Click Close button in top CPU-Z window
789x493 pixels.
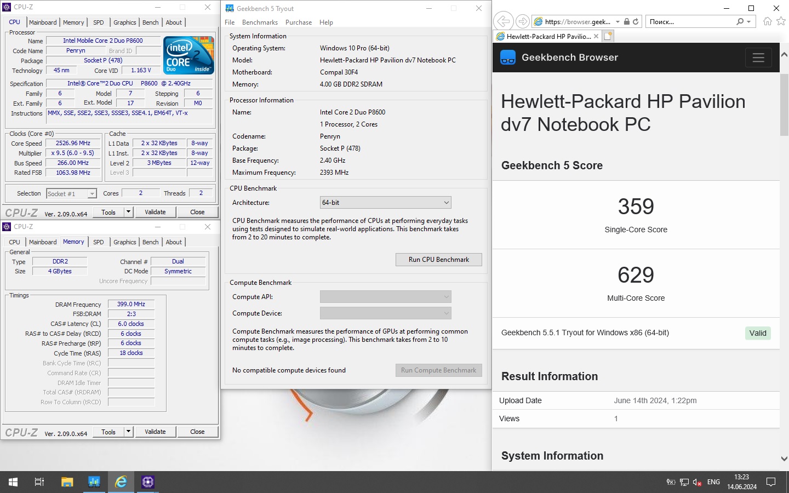197,212
